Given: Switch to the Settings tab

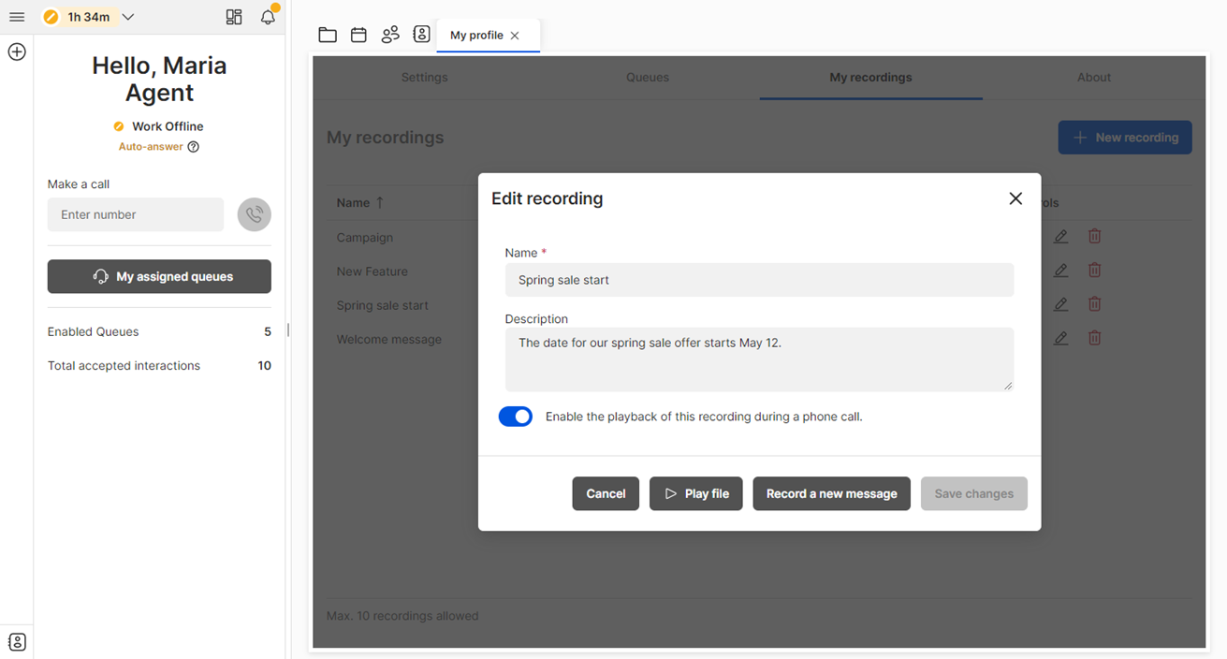Looking at the screenshot, I should 424,78.
